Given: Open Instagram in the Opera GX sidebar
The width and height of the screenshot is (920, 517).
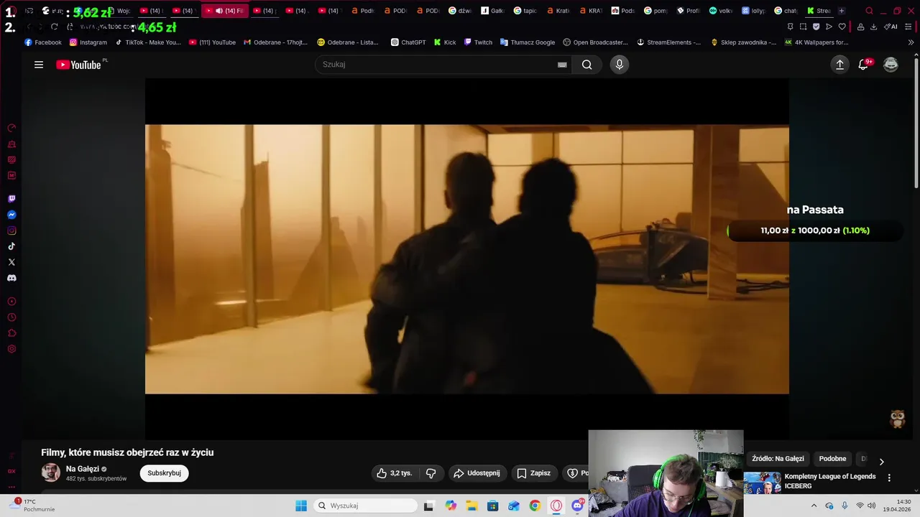Looking at the screenshot, I should tap(11, 230).
